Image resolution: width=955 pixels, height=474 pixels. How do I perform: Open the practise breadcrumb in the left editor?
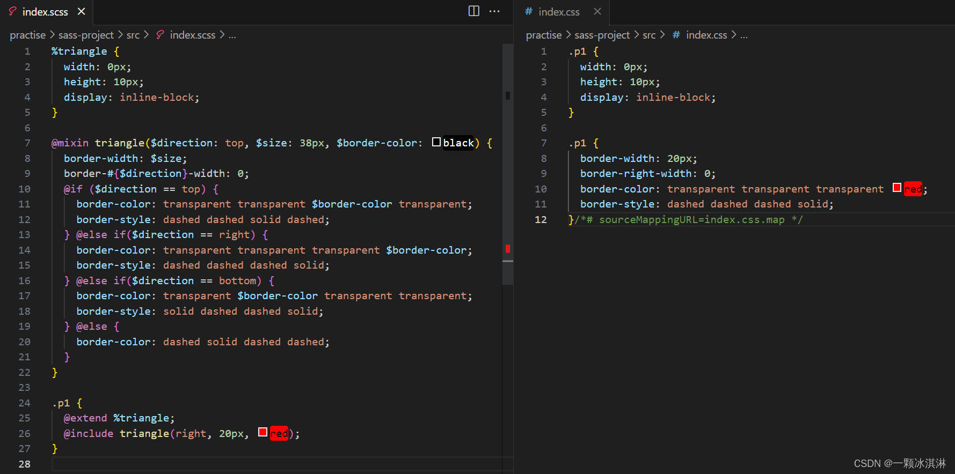(28, 35)
